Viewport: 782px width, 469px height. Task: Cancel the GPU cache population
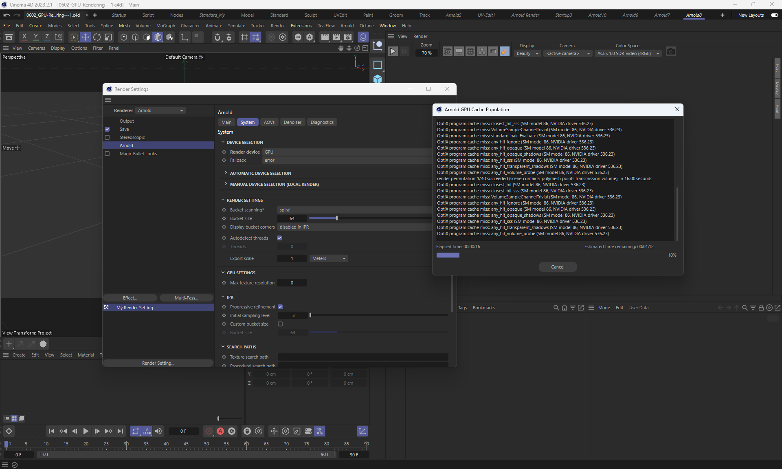click(x=558, y=267)
